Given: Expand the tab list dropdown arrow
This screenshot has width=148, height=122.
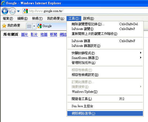Looking at the screenshot, I should (34, 26).
